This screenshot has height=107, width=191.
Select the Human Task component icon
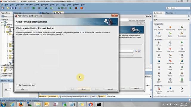pyautogui.click(x=182, y=27)
